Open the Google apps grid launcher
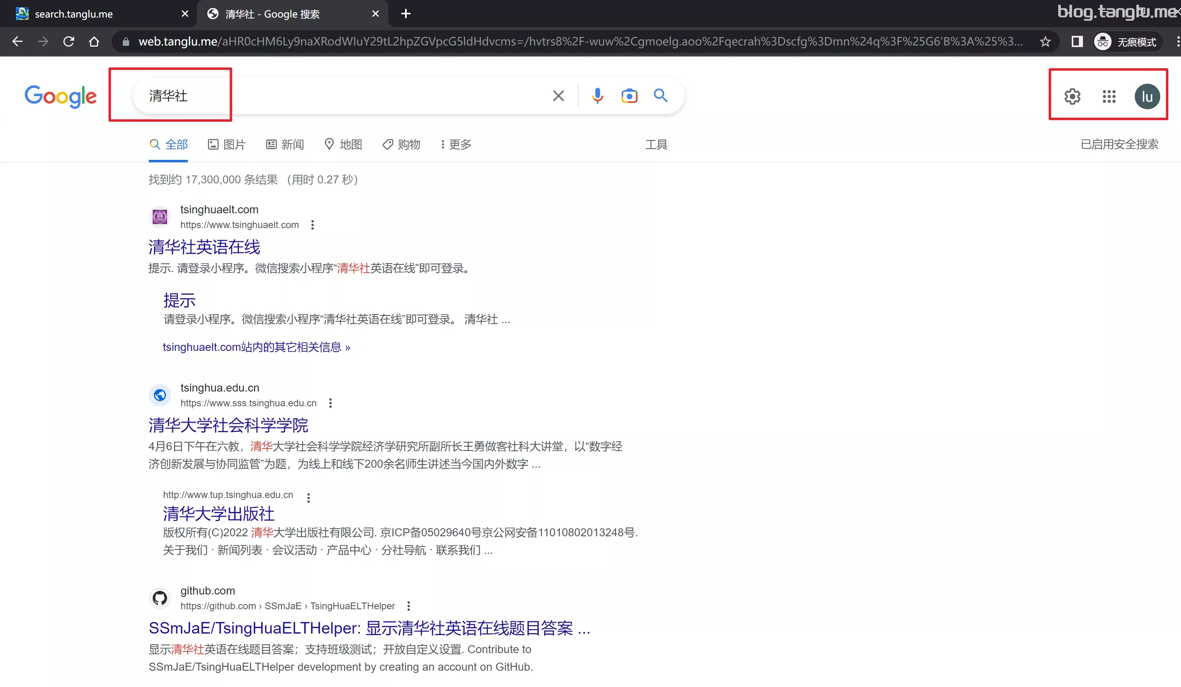This screenshot has height=687, width=1181. tap(1109, 96)
